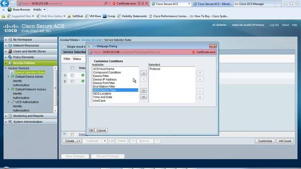
Task: Select NDG:Location in Available list
Action: pos(115,93)
